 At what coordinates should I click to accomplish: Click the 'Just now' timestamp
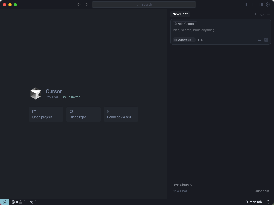[262, 191]
